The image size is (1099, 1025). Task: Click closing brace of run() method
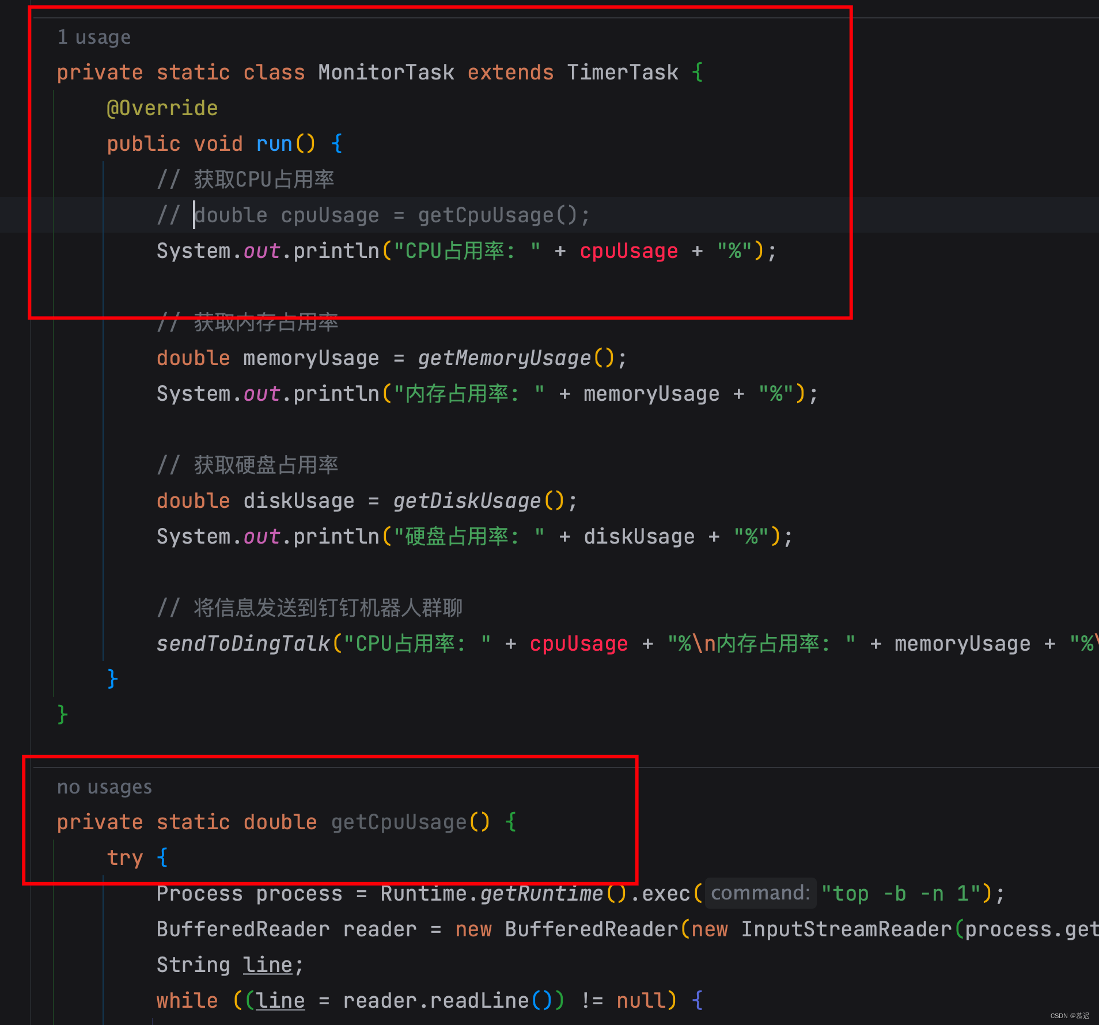point(112,679)
